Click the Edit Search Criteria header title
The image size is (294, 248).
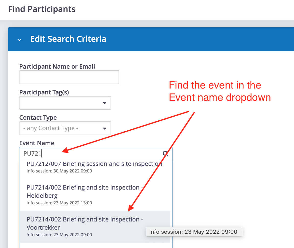point(68,39)
